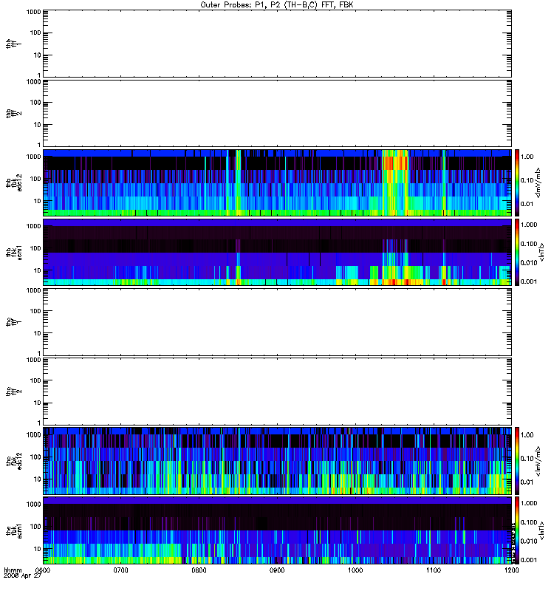Click the 1100 time axis label

[x=434, y=570]
